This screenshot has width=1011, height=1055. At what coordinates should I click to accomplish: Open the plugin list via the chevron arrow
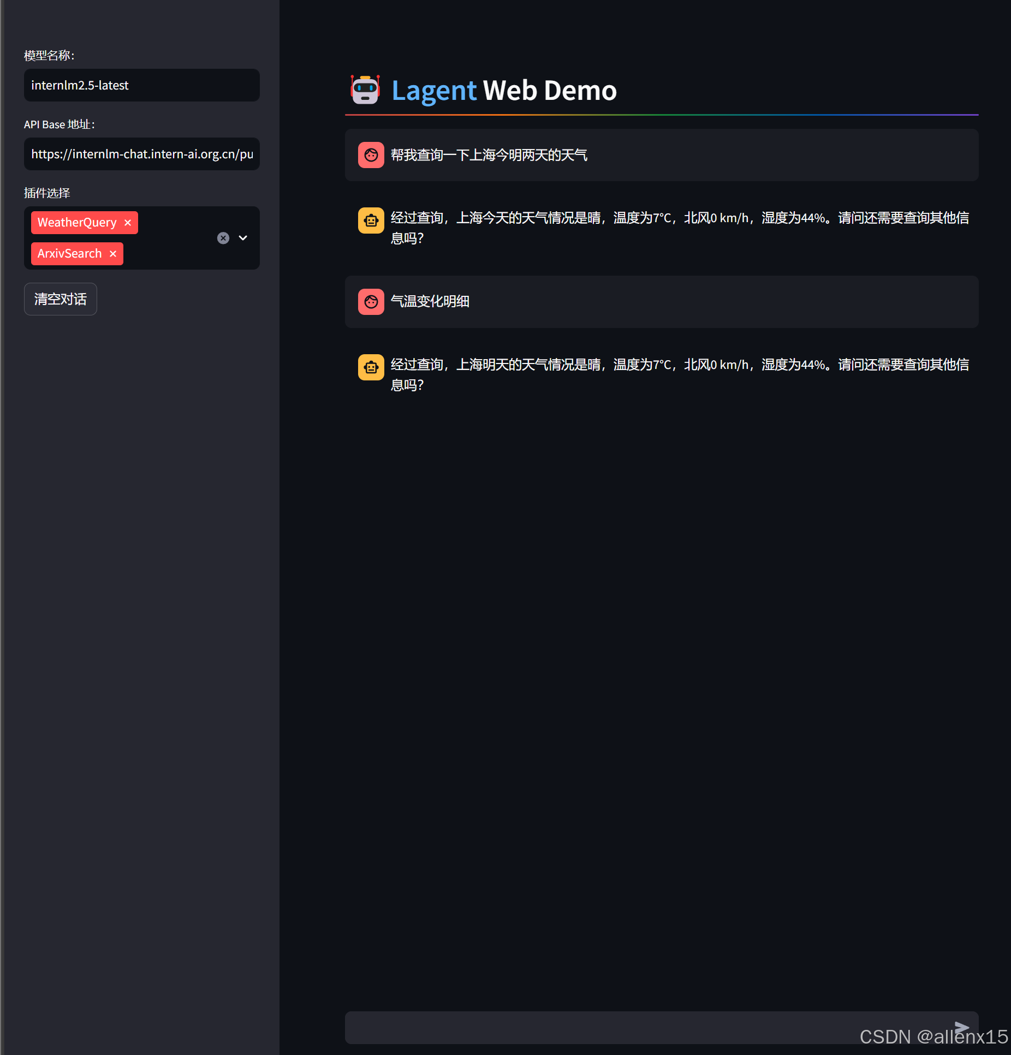242,238
